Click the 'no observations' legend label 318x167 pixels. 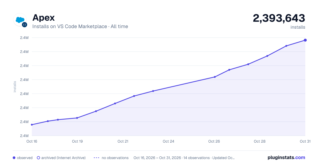tap(115, 158)
